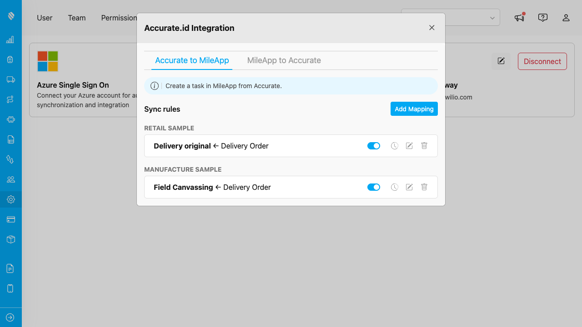Open the MileApp logo at sidebar top
The image size is (582, 327).
11,16
